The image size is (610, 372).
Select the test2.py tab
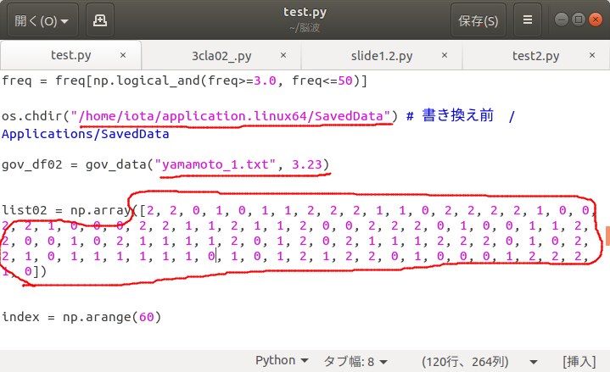click(535, 56)
